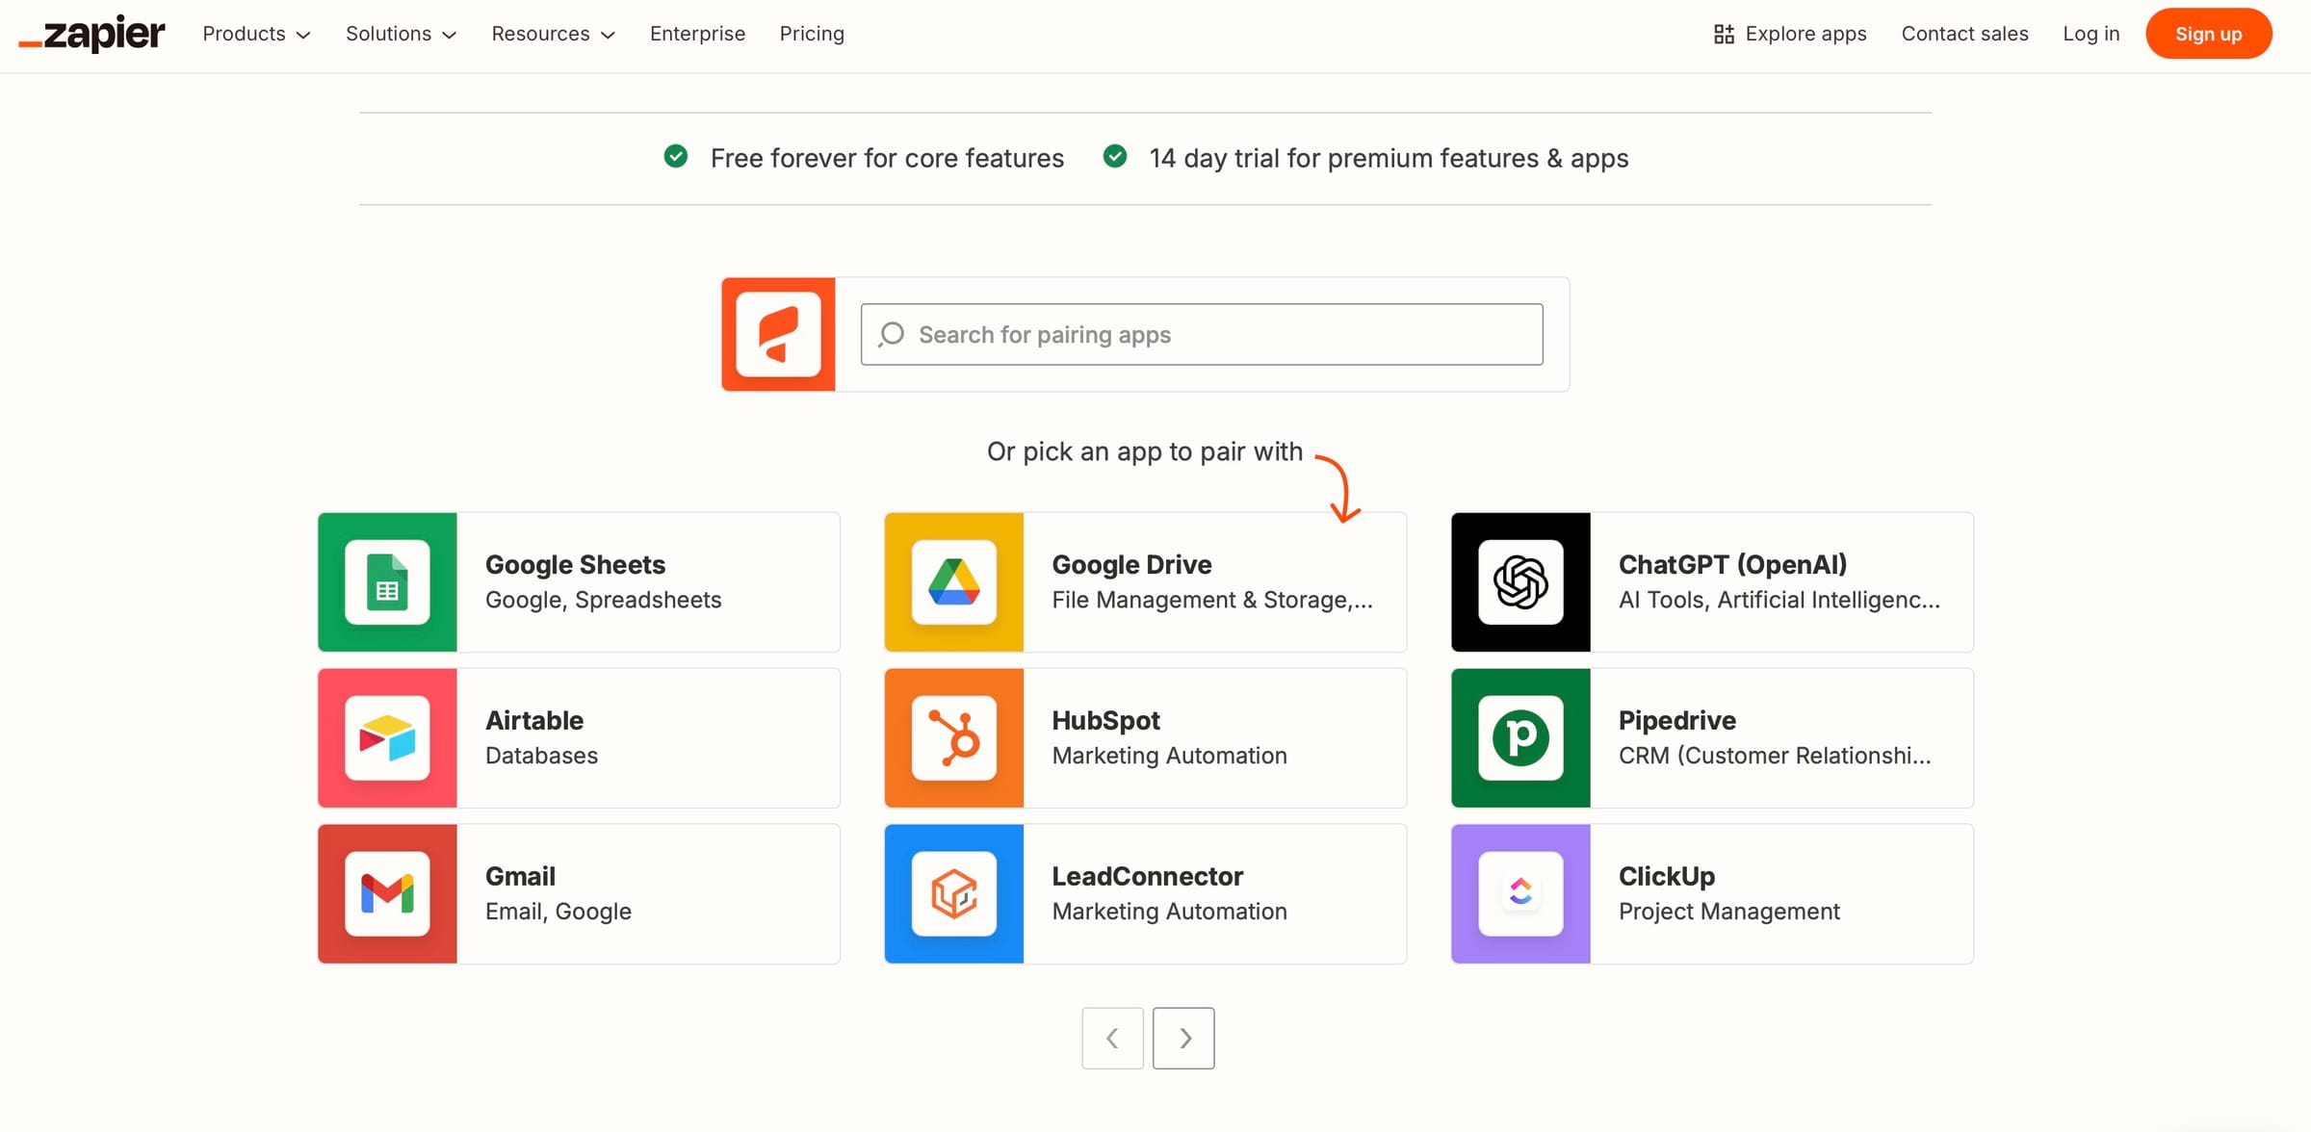The height and width of the screenshot is (1132, 2311).
Task: Expand the Solutions dropdown
Action: point(401,34)
